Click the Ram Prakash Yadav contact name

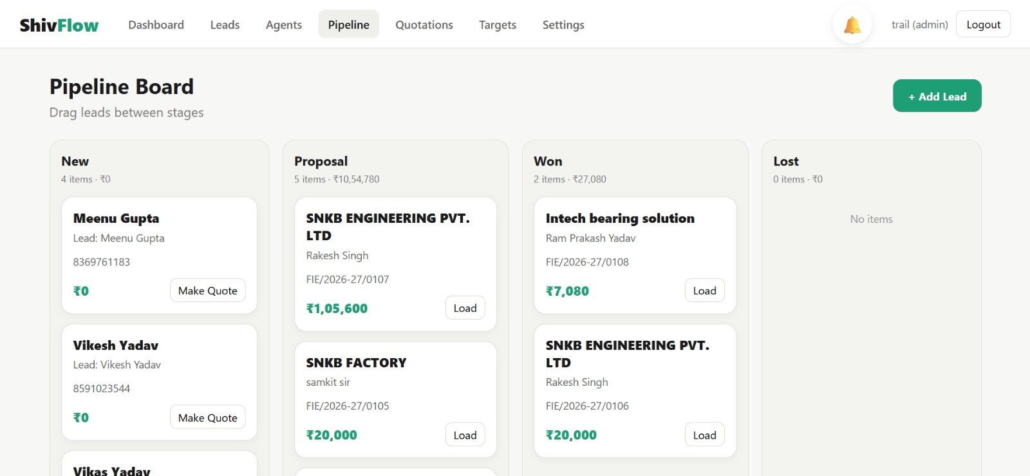tap(590, 238)
